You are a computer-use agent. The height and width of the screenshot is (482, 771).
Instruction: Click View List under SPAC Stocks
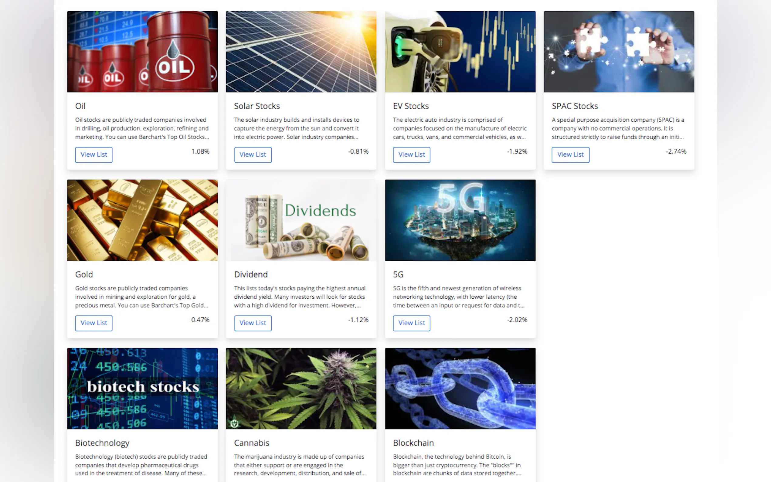coord(570,154)
